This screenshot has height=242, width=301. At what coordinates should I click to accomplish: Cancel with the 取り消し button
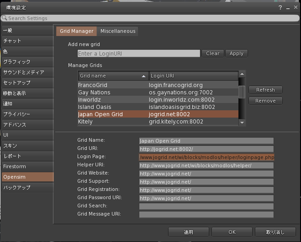click(275, 232)
